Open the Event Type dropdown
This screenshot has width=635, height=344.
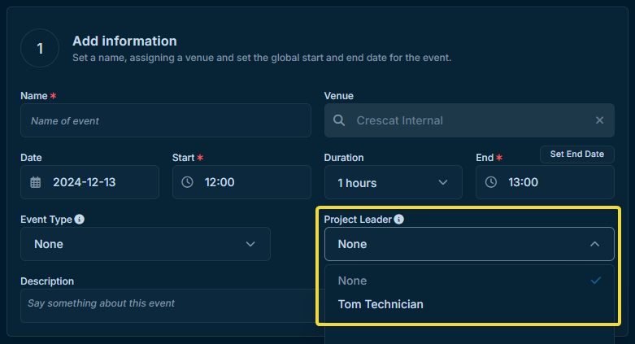[146, 244]
